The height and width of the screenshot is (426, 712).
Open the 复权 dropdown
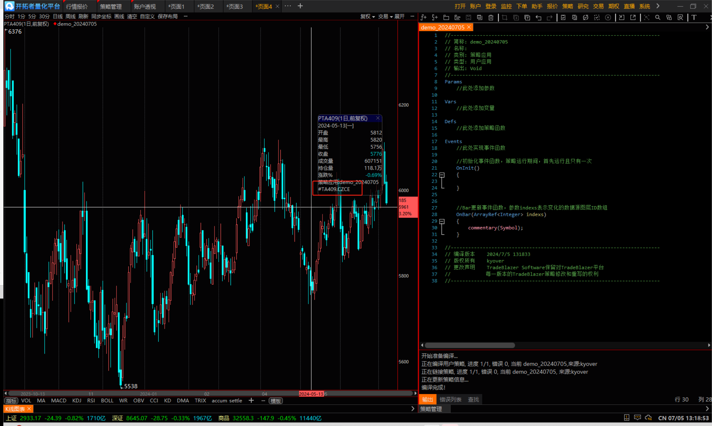coord(367,17)
